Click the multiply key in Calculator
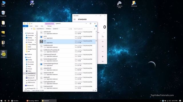The width and height of the screenshot is (183, 102). pos(103,46)
